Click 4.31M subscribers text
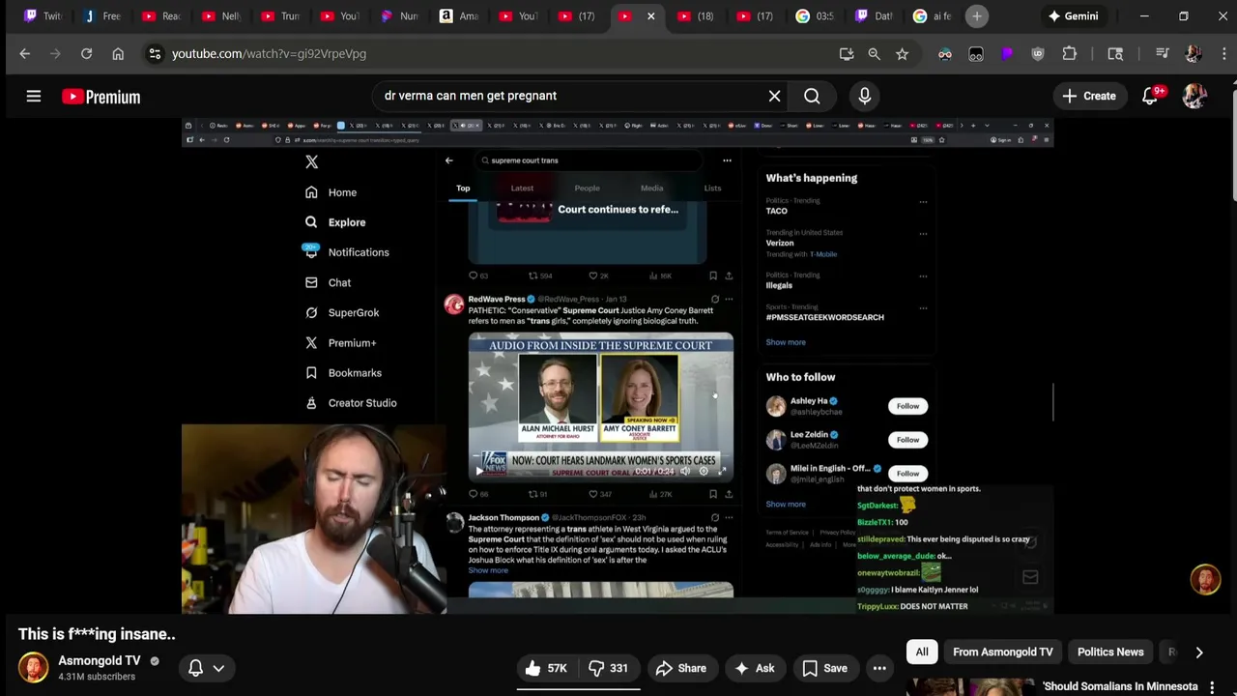1237x696 pixels. click(97, 677)
